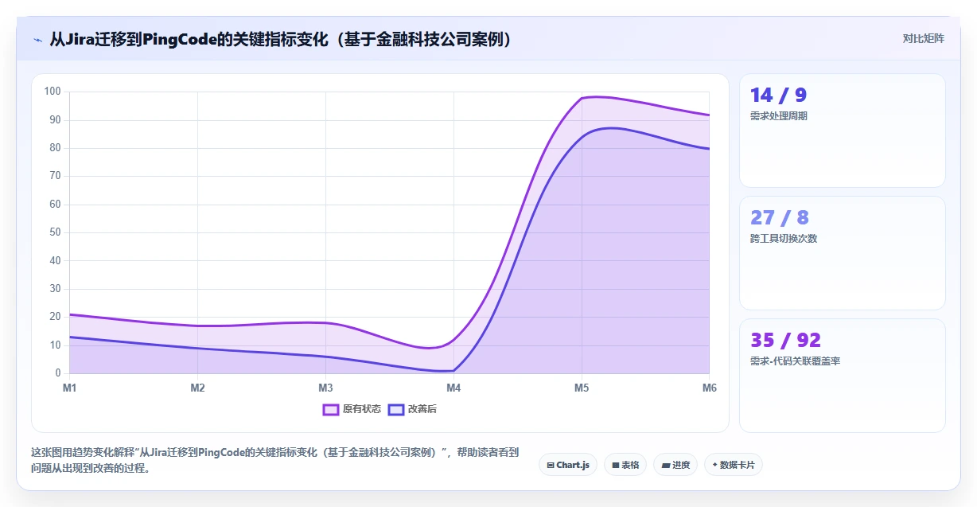Click the 需求-代码关联覆盖率 label
Viewport: 977px width, 507px height.
[796, 361]
